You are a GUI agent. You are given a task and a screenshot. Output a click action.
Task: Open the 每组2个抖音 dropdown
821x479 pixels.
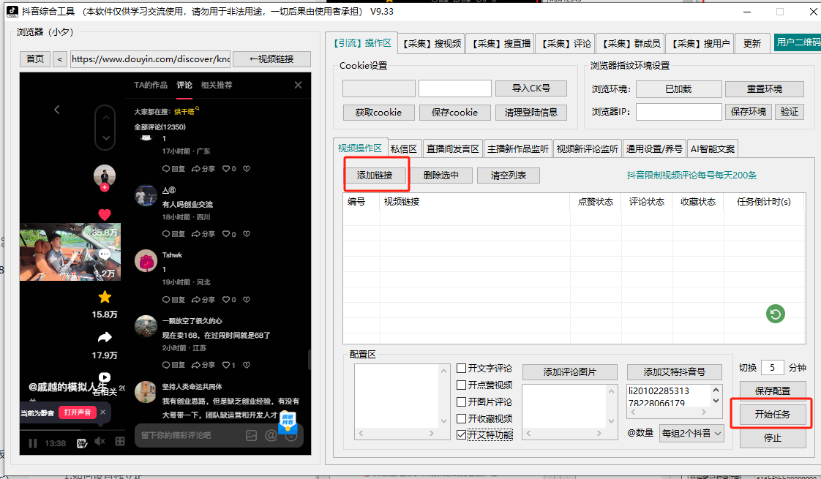coord(691,433)
